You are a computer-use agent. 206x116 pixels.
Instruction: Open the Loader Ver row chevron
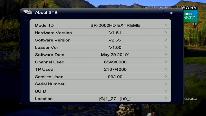point(166,47)
